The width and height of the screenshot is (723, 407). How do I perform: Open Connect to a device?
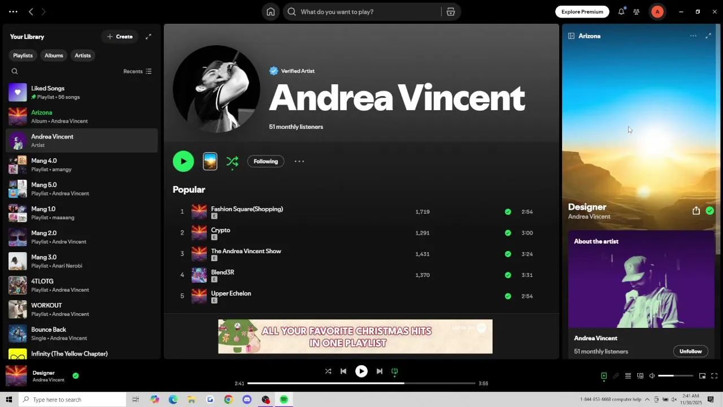[640, 376]
